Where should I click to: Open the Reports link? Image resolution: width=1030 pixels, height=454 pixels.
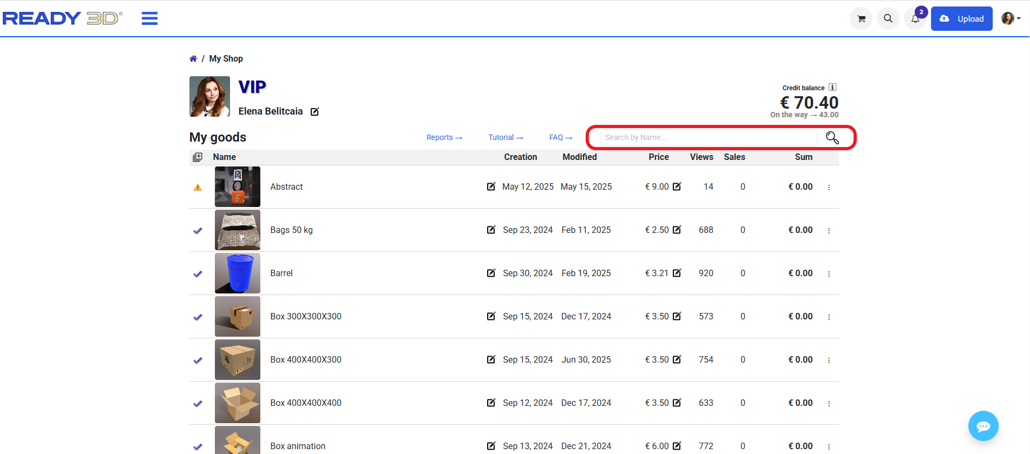[444, 137]
